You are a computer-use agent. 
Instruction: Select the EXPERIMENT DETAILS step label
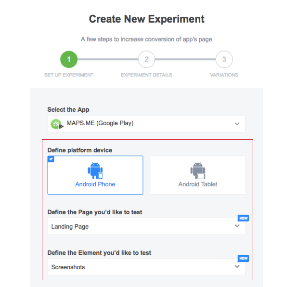[x=146, y=75]
